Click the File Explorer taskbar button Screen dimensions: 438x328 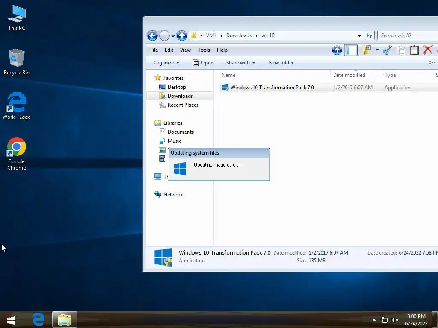point(65,319)
